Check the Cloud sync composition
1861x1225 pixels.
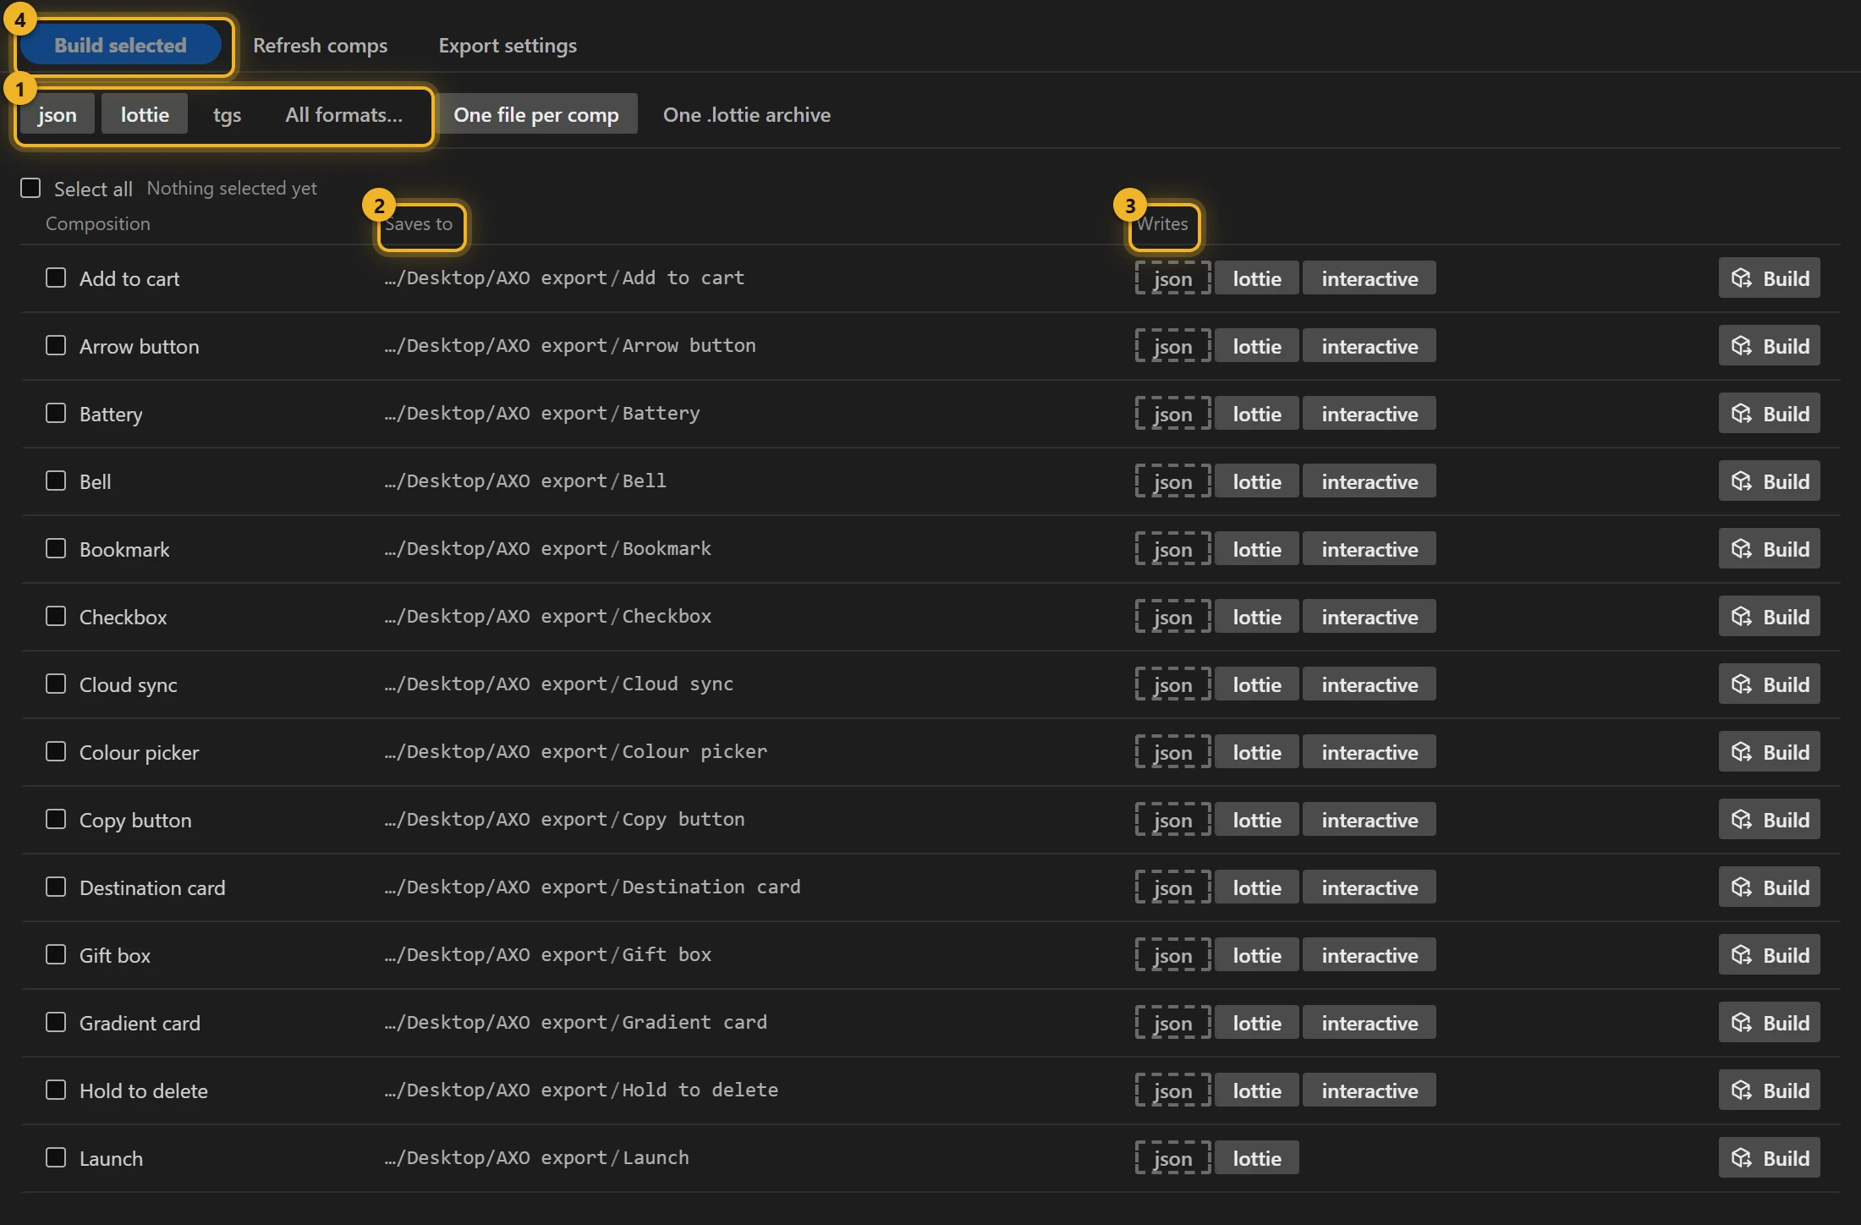[x=56, y=684]
